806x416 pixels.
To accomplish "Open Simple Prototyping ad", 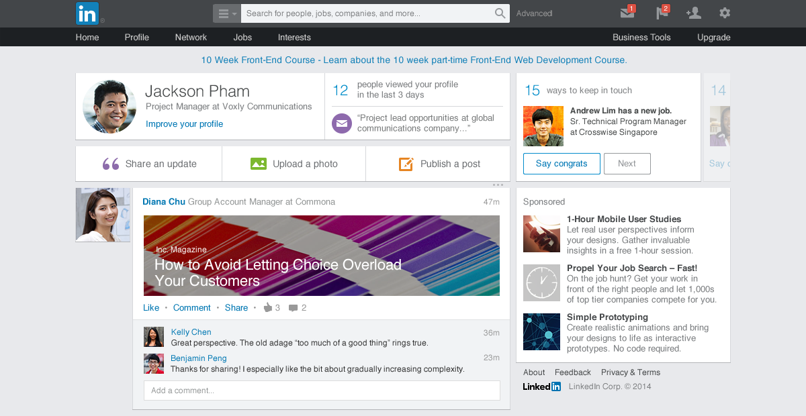I will (x=607, y=317).
